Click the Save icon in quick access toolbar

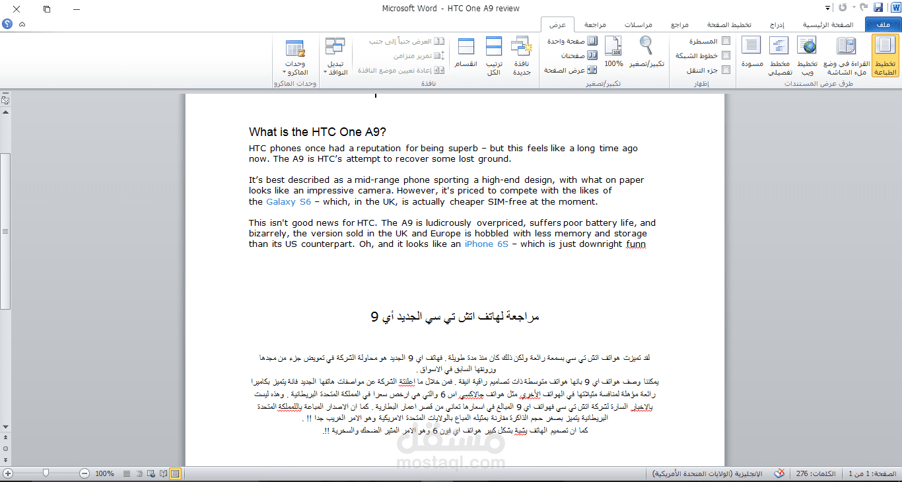coord(878,8)
